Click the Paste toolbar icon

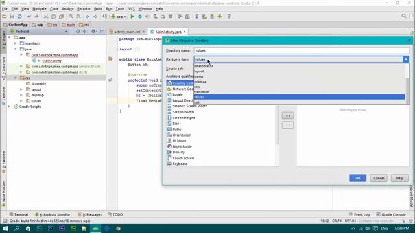coord(61,16)
